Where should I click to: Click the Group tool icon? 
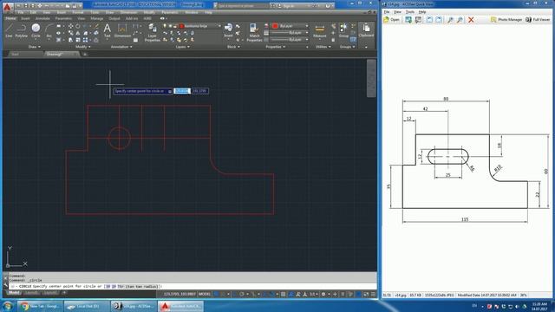[343, 30]
